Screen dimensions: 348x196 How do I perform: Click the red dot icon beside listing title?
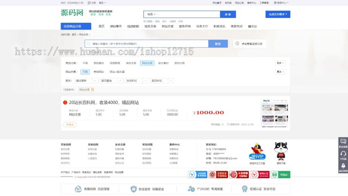click(x=65, y=103)
